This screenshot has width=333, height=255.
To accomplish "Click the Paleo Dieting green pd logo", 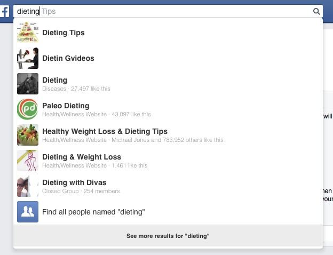I will coord(28,109).
